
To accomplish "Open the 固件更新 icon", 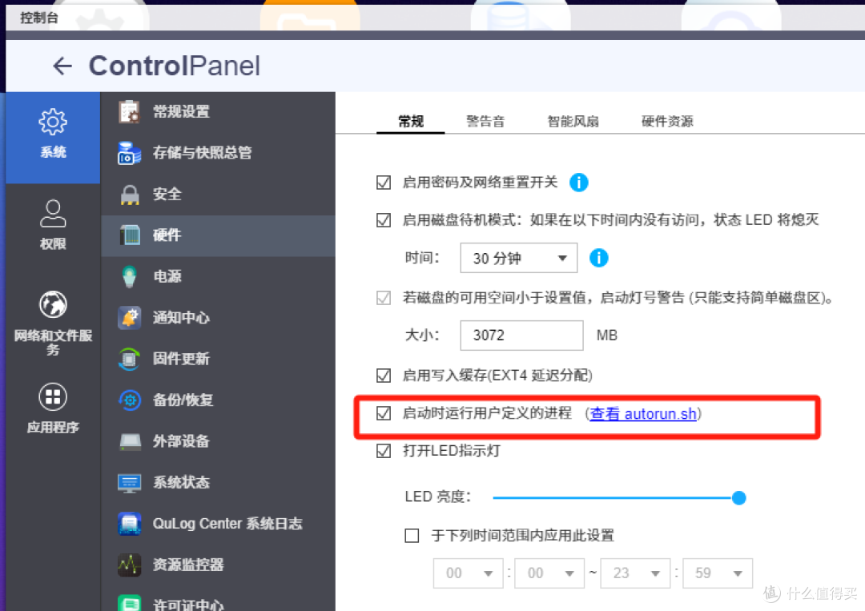I will point(130,359).
